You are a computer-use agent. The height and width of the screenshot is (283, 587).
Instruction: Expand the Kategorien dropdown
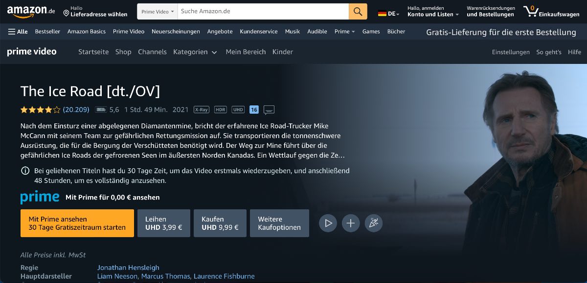click(195, 52)
